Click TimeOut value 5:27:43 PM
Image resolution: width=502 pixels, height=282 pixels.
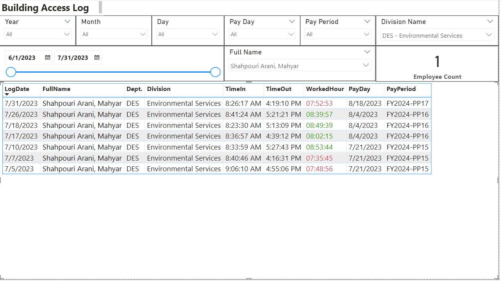point(283,147)
